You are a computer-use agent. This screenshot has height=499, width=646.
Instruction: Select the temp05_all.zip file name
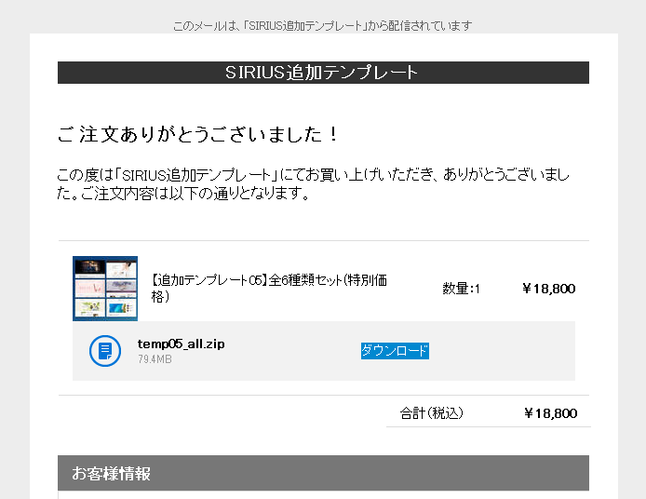tap(181, 344)
